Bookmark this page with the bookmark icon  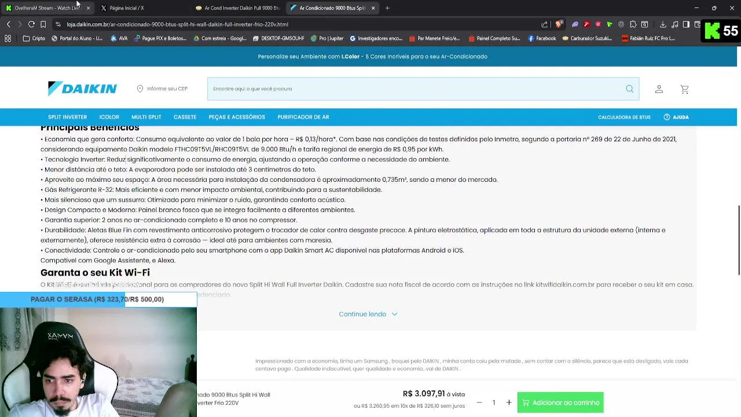(43, 24)
